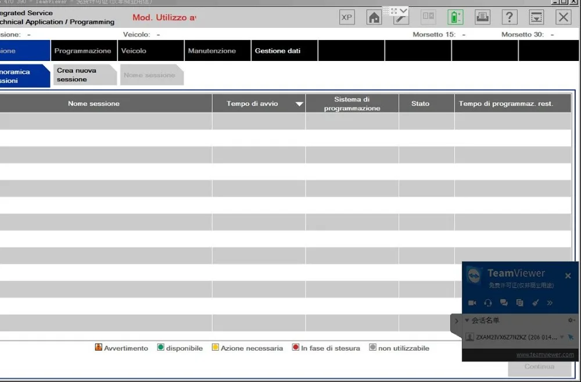Open the Veicolo menu tab
Screen dimensions: 581x382
[x=151, y=51]
